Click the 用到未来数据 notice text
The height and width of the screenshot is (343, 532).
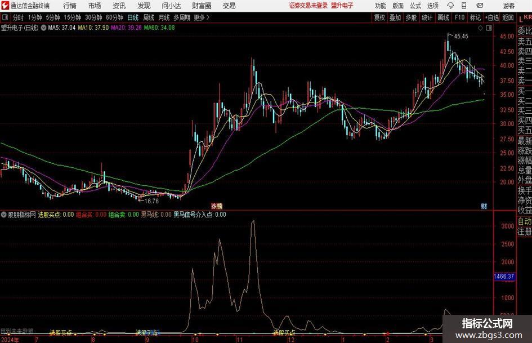[17, 331]
